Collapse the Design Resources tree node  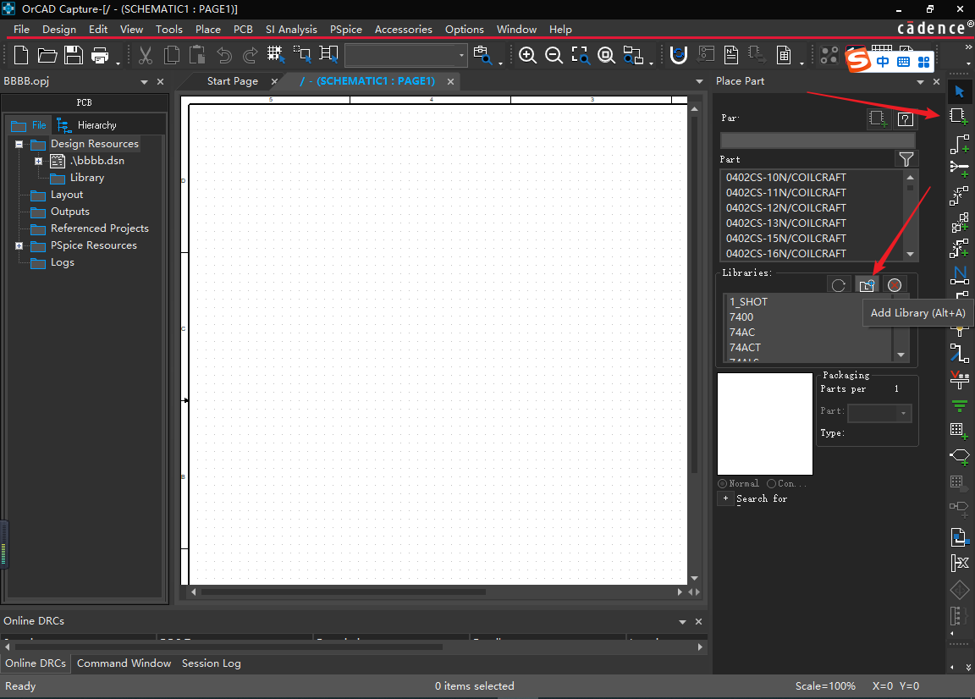(x=19, y=144)
